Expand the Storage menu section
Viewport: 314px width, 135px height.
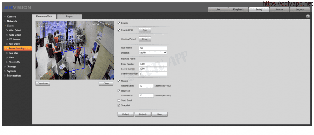[12, 66]
